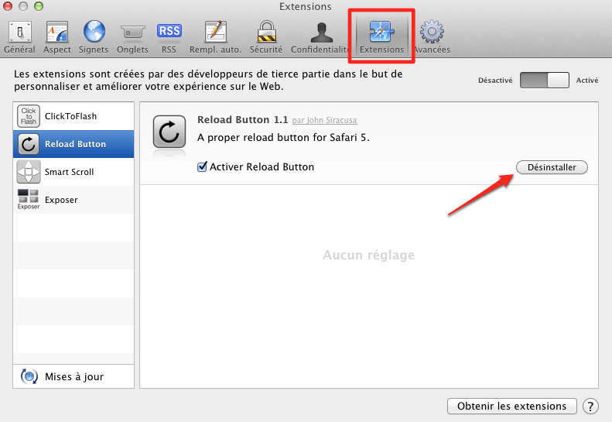Click the Désinstaller button
The width and height of the screenshot is (612, 422).
552,167
